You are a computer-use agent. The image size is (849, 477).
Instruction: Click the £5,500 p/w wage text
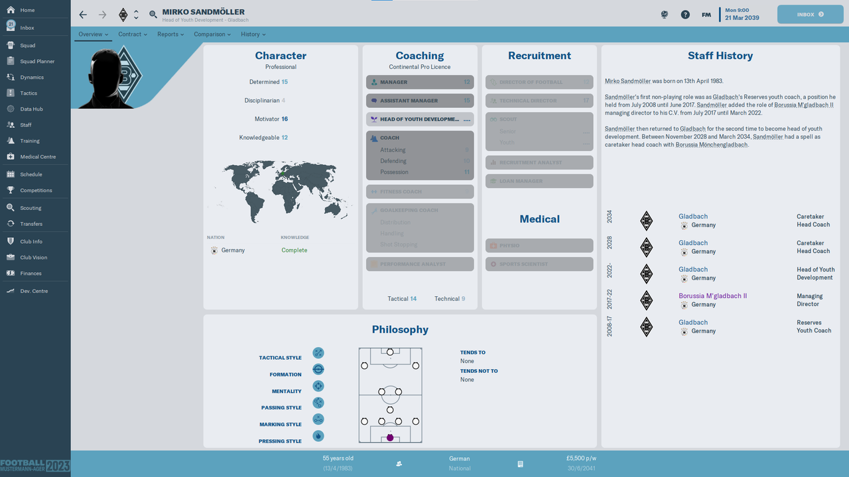(x=581, y=458)
